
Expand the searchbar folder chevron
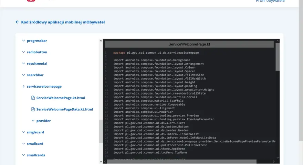pyautogui.click(x=23, y=75)
